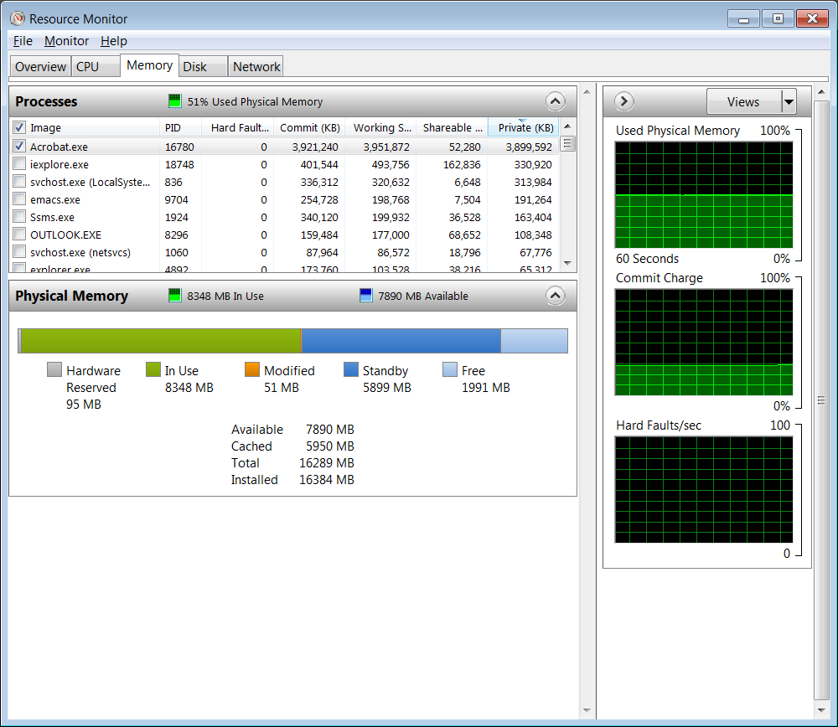838x727 pixels.
Task: Check the emacs.exe process checkbox
Action: (x=19, y=199)
